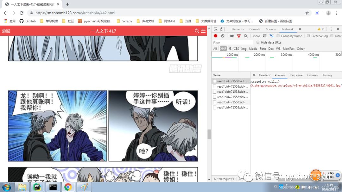The height and width of the screenshot is (192, 342).
Task: Open the Response tab of request details
Action: (x=296, y=75)
